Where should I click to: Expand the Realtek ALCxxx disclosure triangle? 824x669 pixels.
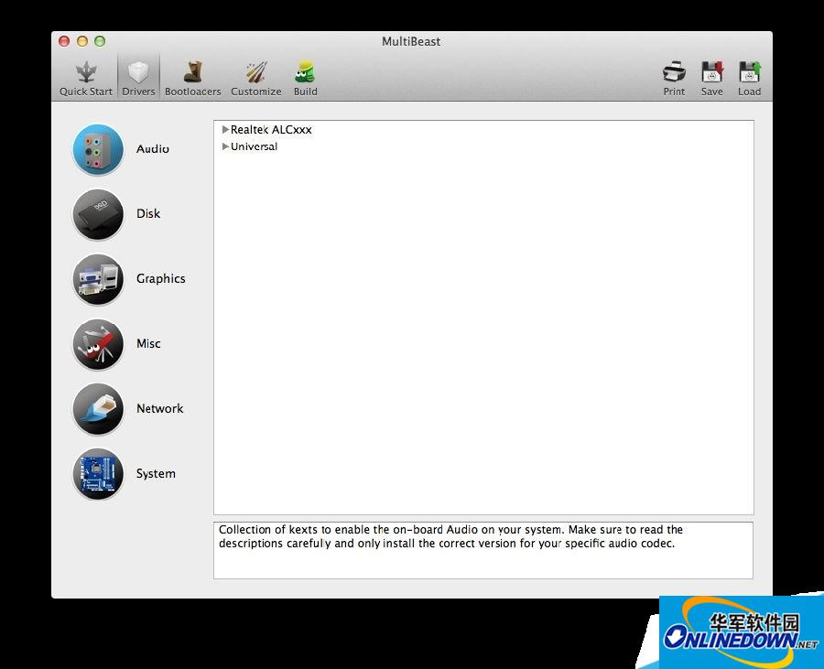pos(225,130)
